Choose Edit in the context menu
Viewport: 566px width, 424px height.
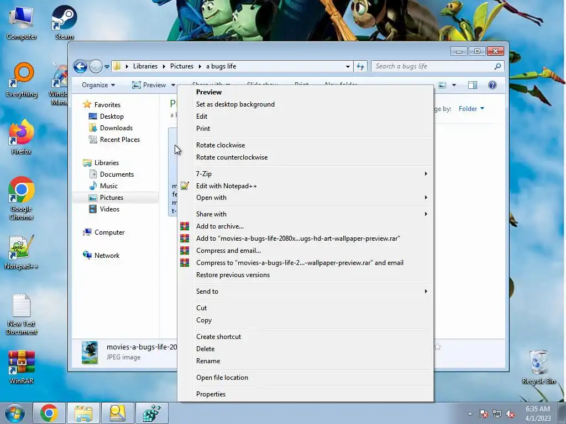305,116
